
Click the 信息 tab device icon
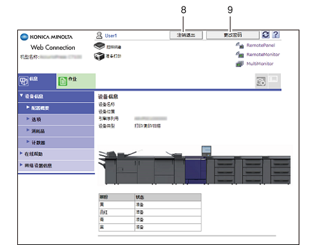click(24, 81)
